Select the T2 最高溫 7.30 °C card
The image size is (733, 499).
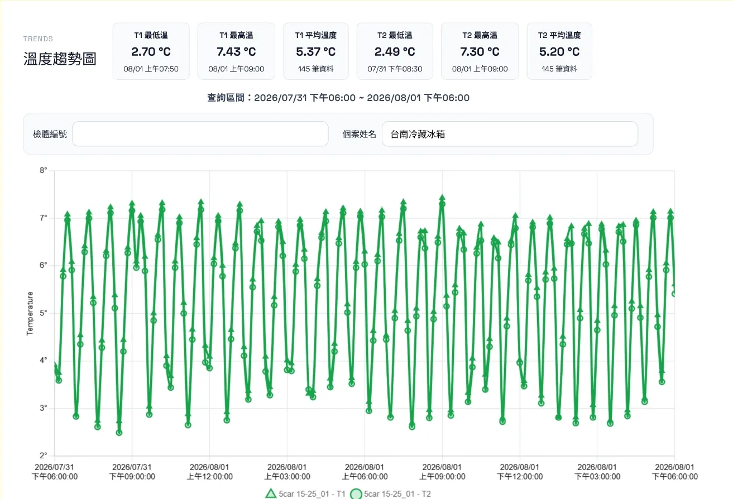pos(480,51)
